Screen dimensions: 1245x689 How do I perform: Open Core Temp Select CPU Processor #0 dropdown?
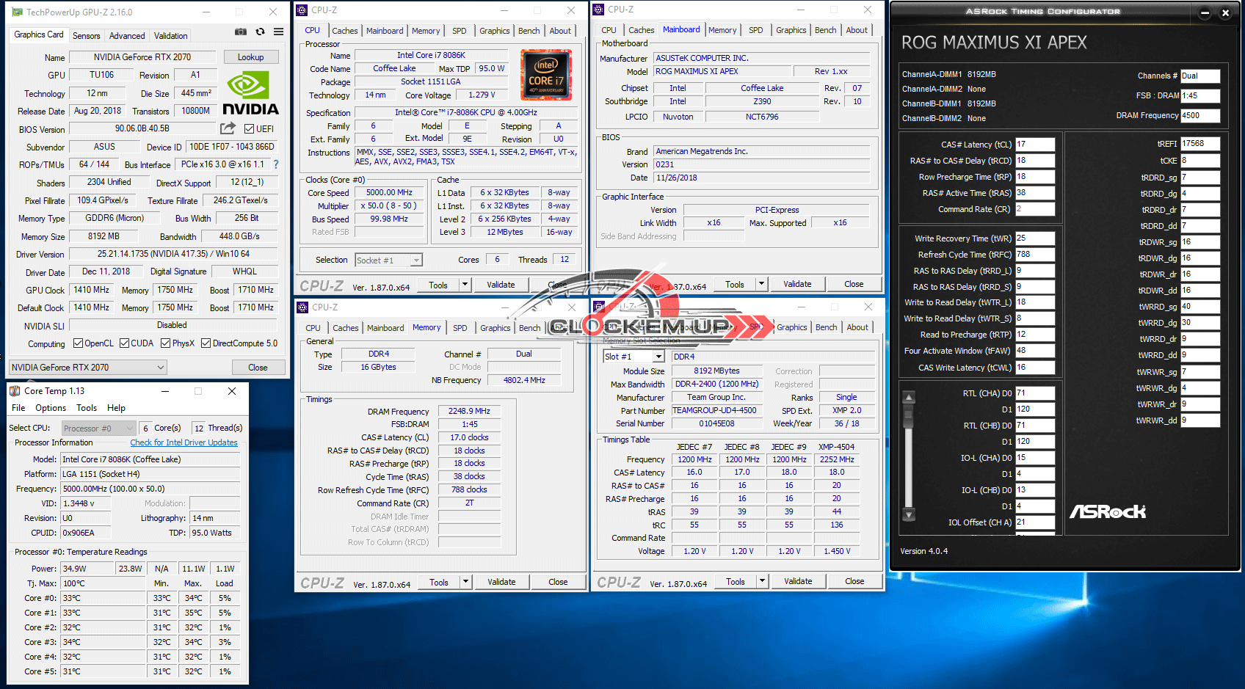(99, 429)
